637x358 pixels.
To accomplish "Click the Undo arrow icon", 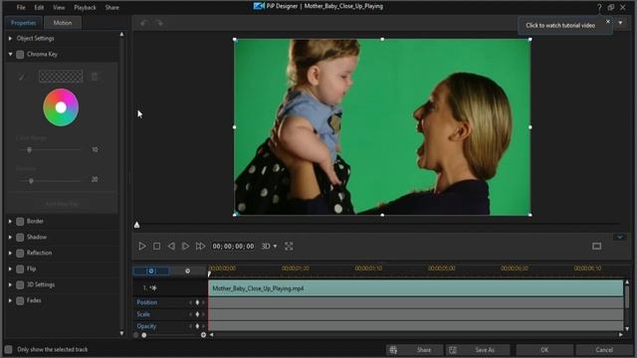I will click(x=143, y=23).
